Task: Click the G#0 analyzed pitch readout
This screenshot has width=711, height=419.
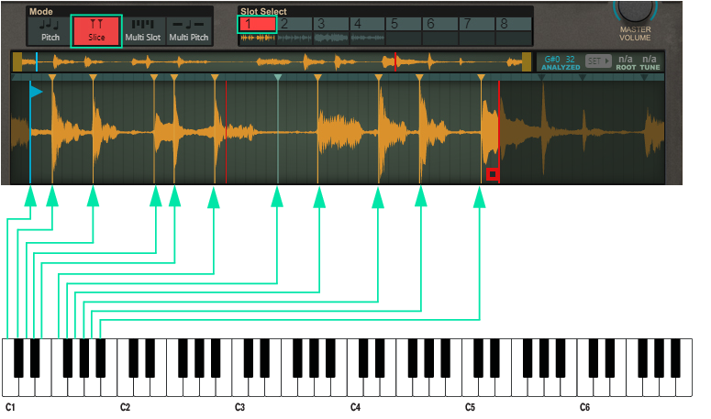Action: click(552, 60)
